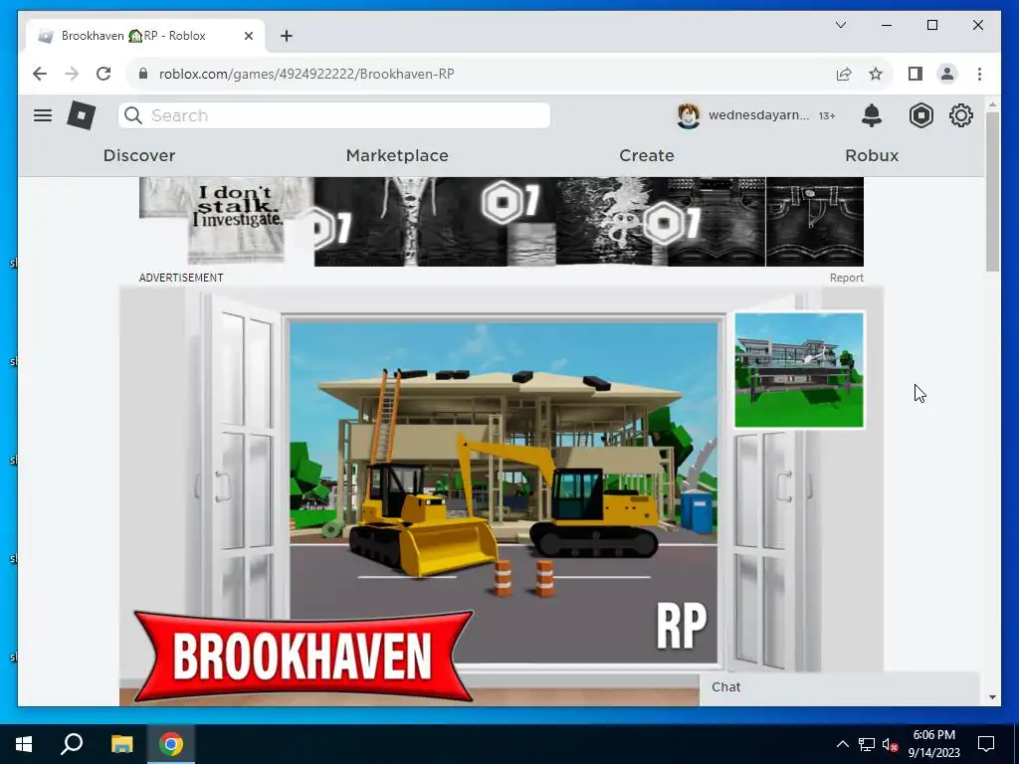The width and height of the screenshot is (1019, 764).
Task: Open the Robux balance hexagon icon
Action: [920, 115]
